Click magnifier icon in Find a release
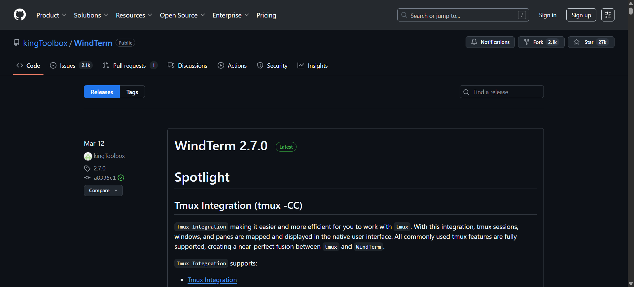Viewport: 634px width, 287px height. tap(466, 92)
